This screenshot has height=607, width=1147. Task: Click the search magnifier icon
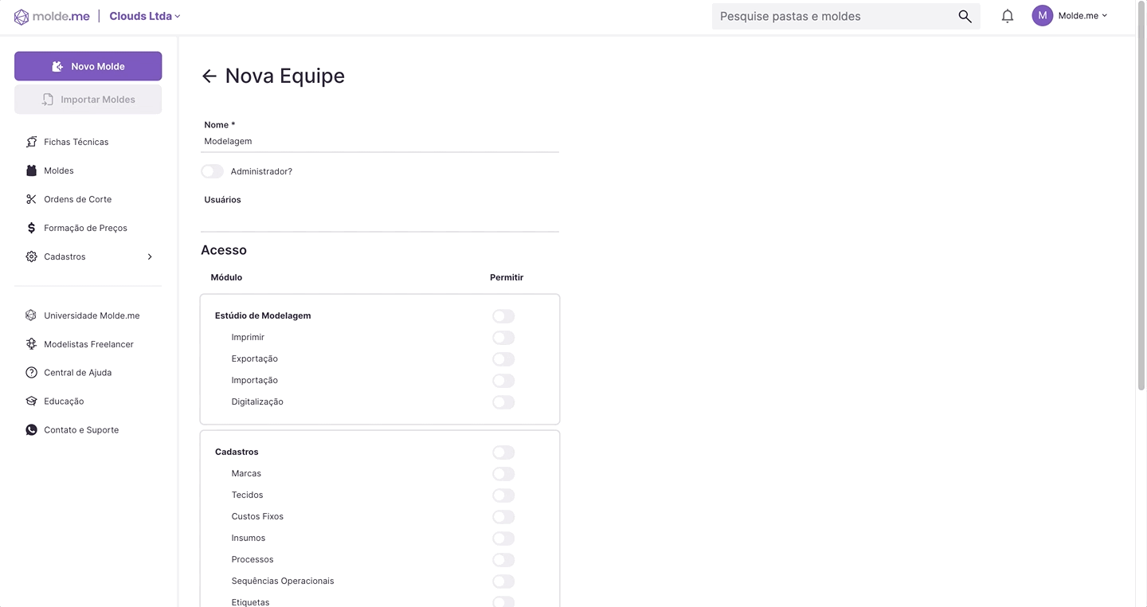tap(965, 16)
